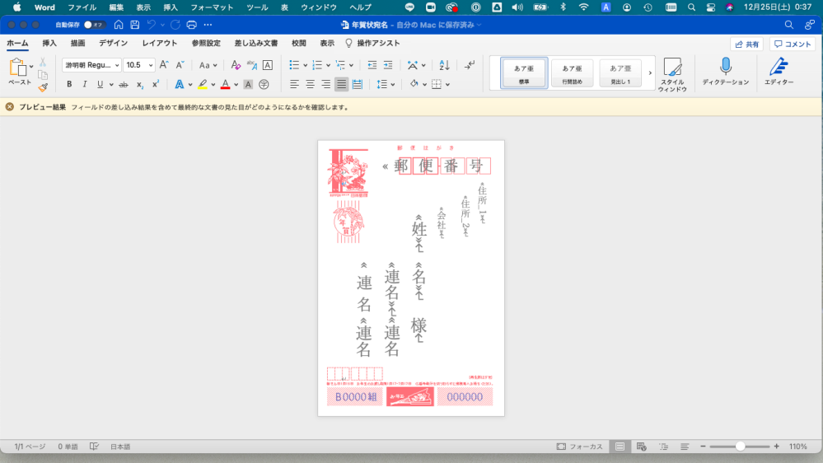Sort text with the A-Z sort icon

coord(445,65)
